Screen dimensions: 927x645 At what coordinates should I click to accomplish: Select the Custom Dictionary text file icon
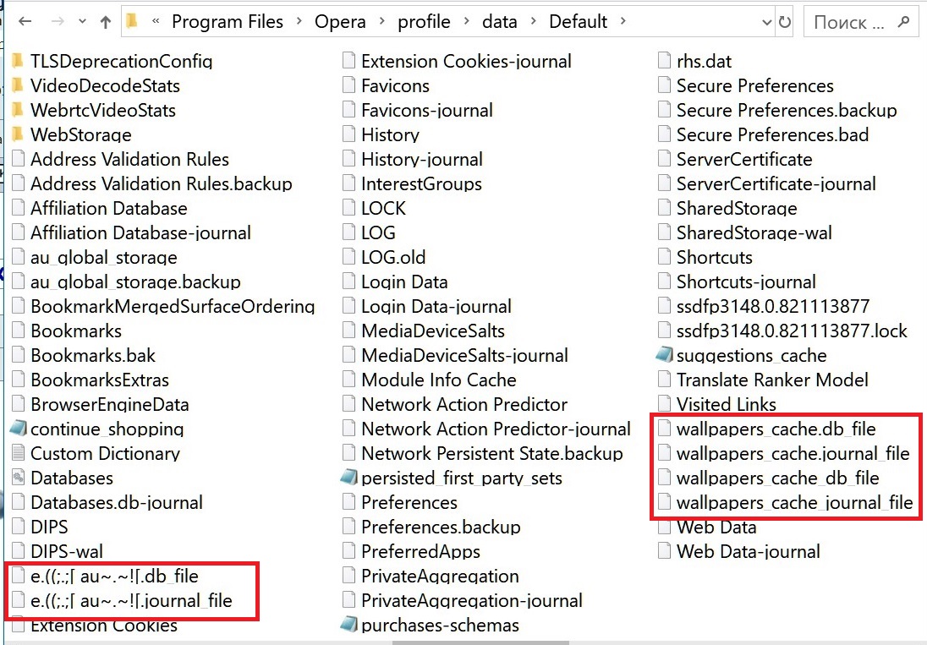[x=19, y=453]
